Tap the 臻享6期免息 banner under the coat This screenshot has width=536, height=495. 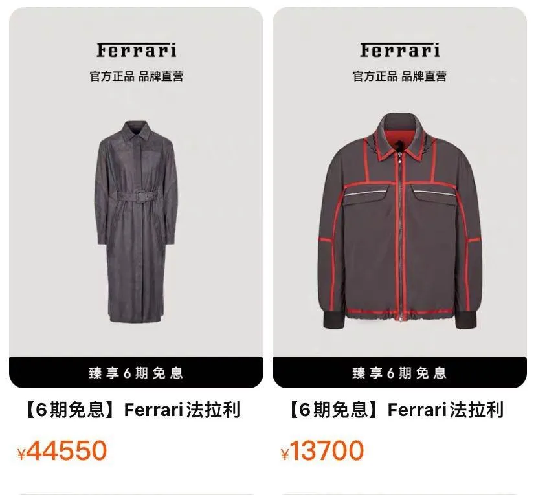point(136,372)
